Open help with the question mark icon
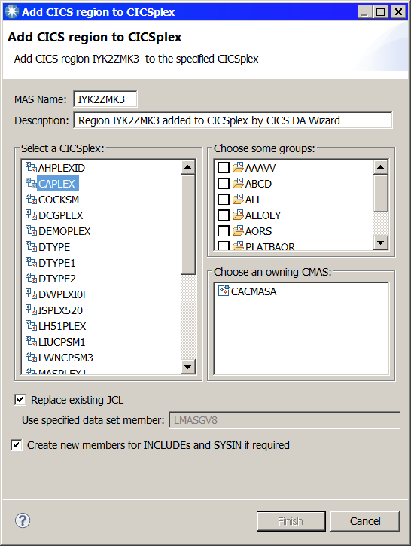 pyautogui.click(x=23, y=520)
